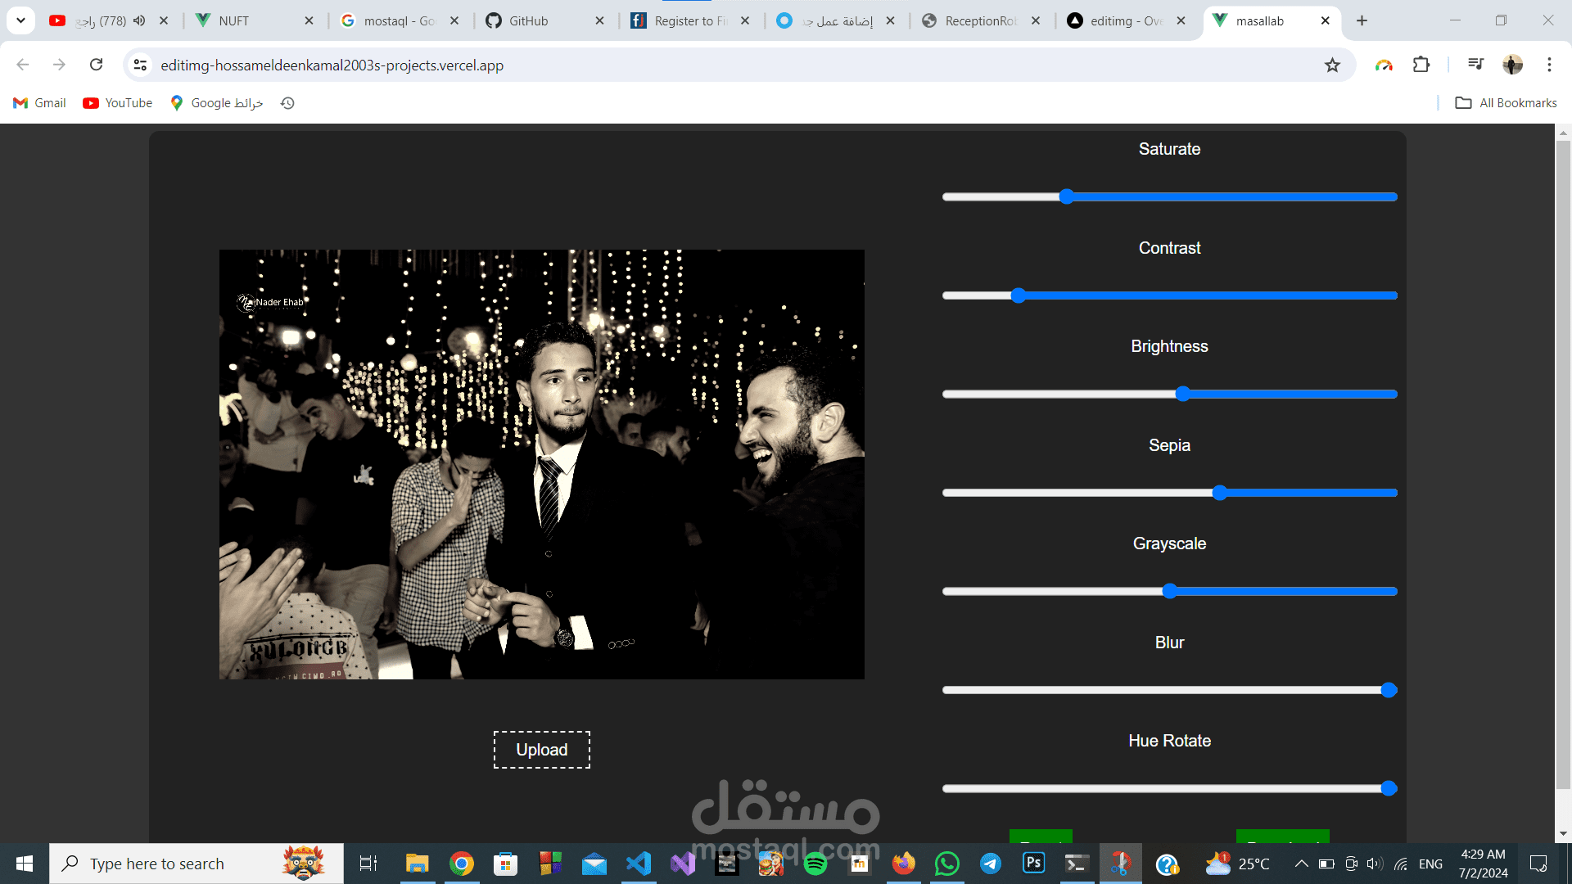1572x884 pixels.
Task: Click the Windows search box
Action: coord(157,864)
